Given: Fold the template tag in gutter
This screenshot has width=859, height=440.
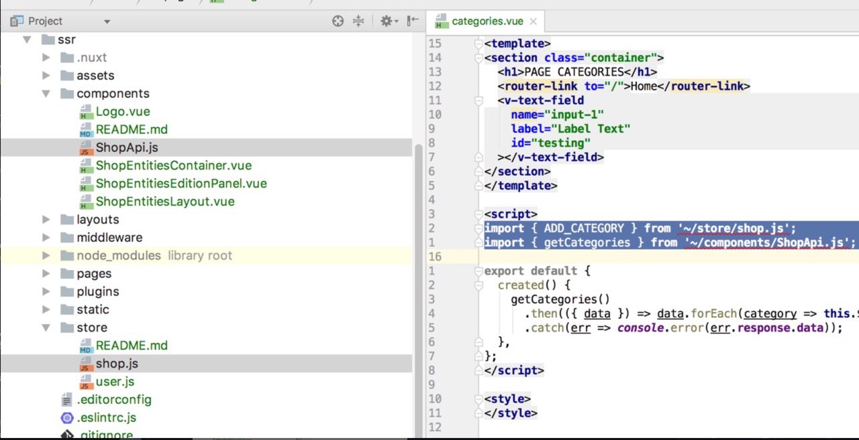Looking at the screenshot, I should point(478,44).
